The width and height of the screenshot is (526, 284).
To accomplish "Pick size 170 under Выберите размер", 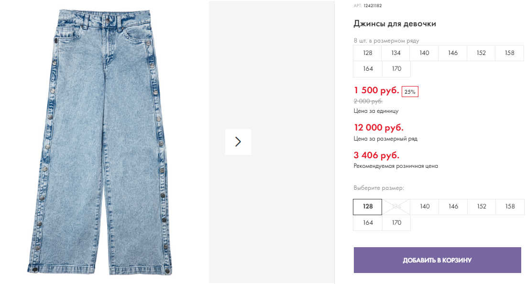I will 396,222.
